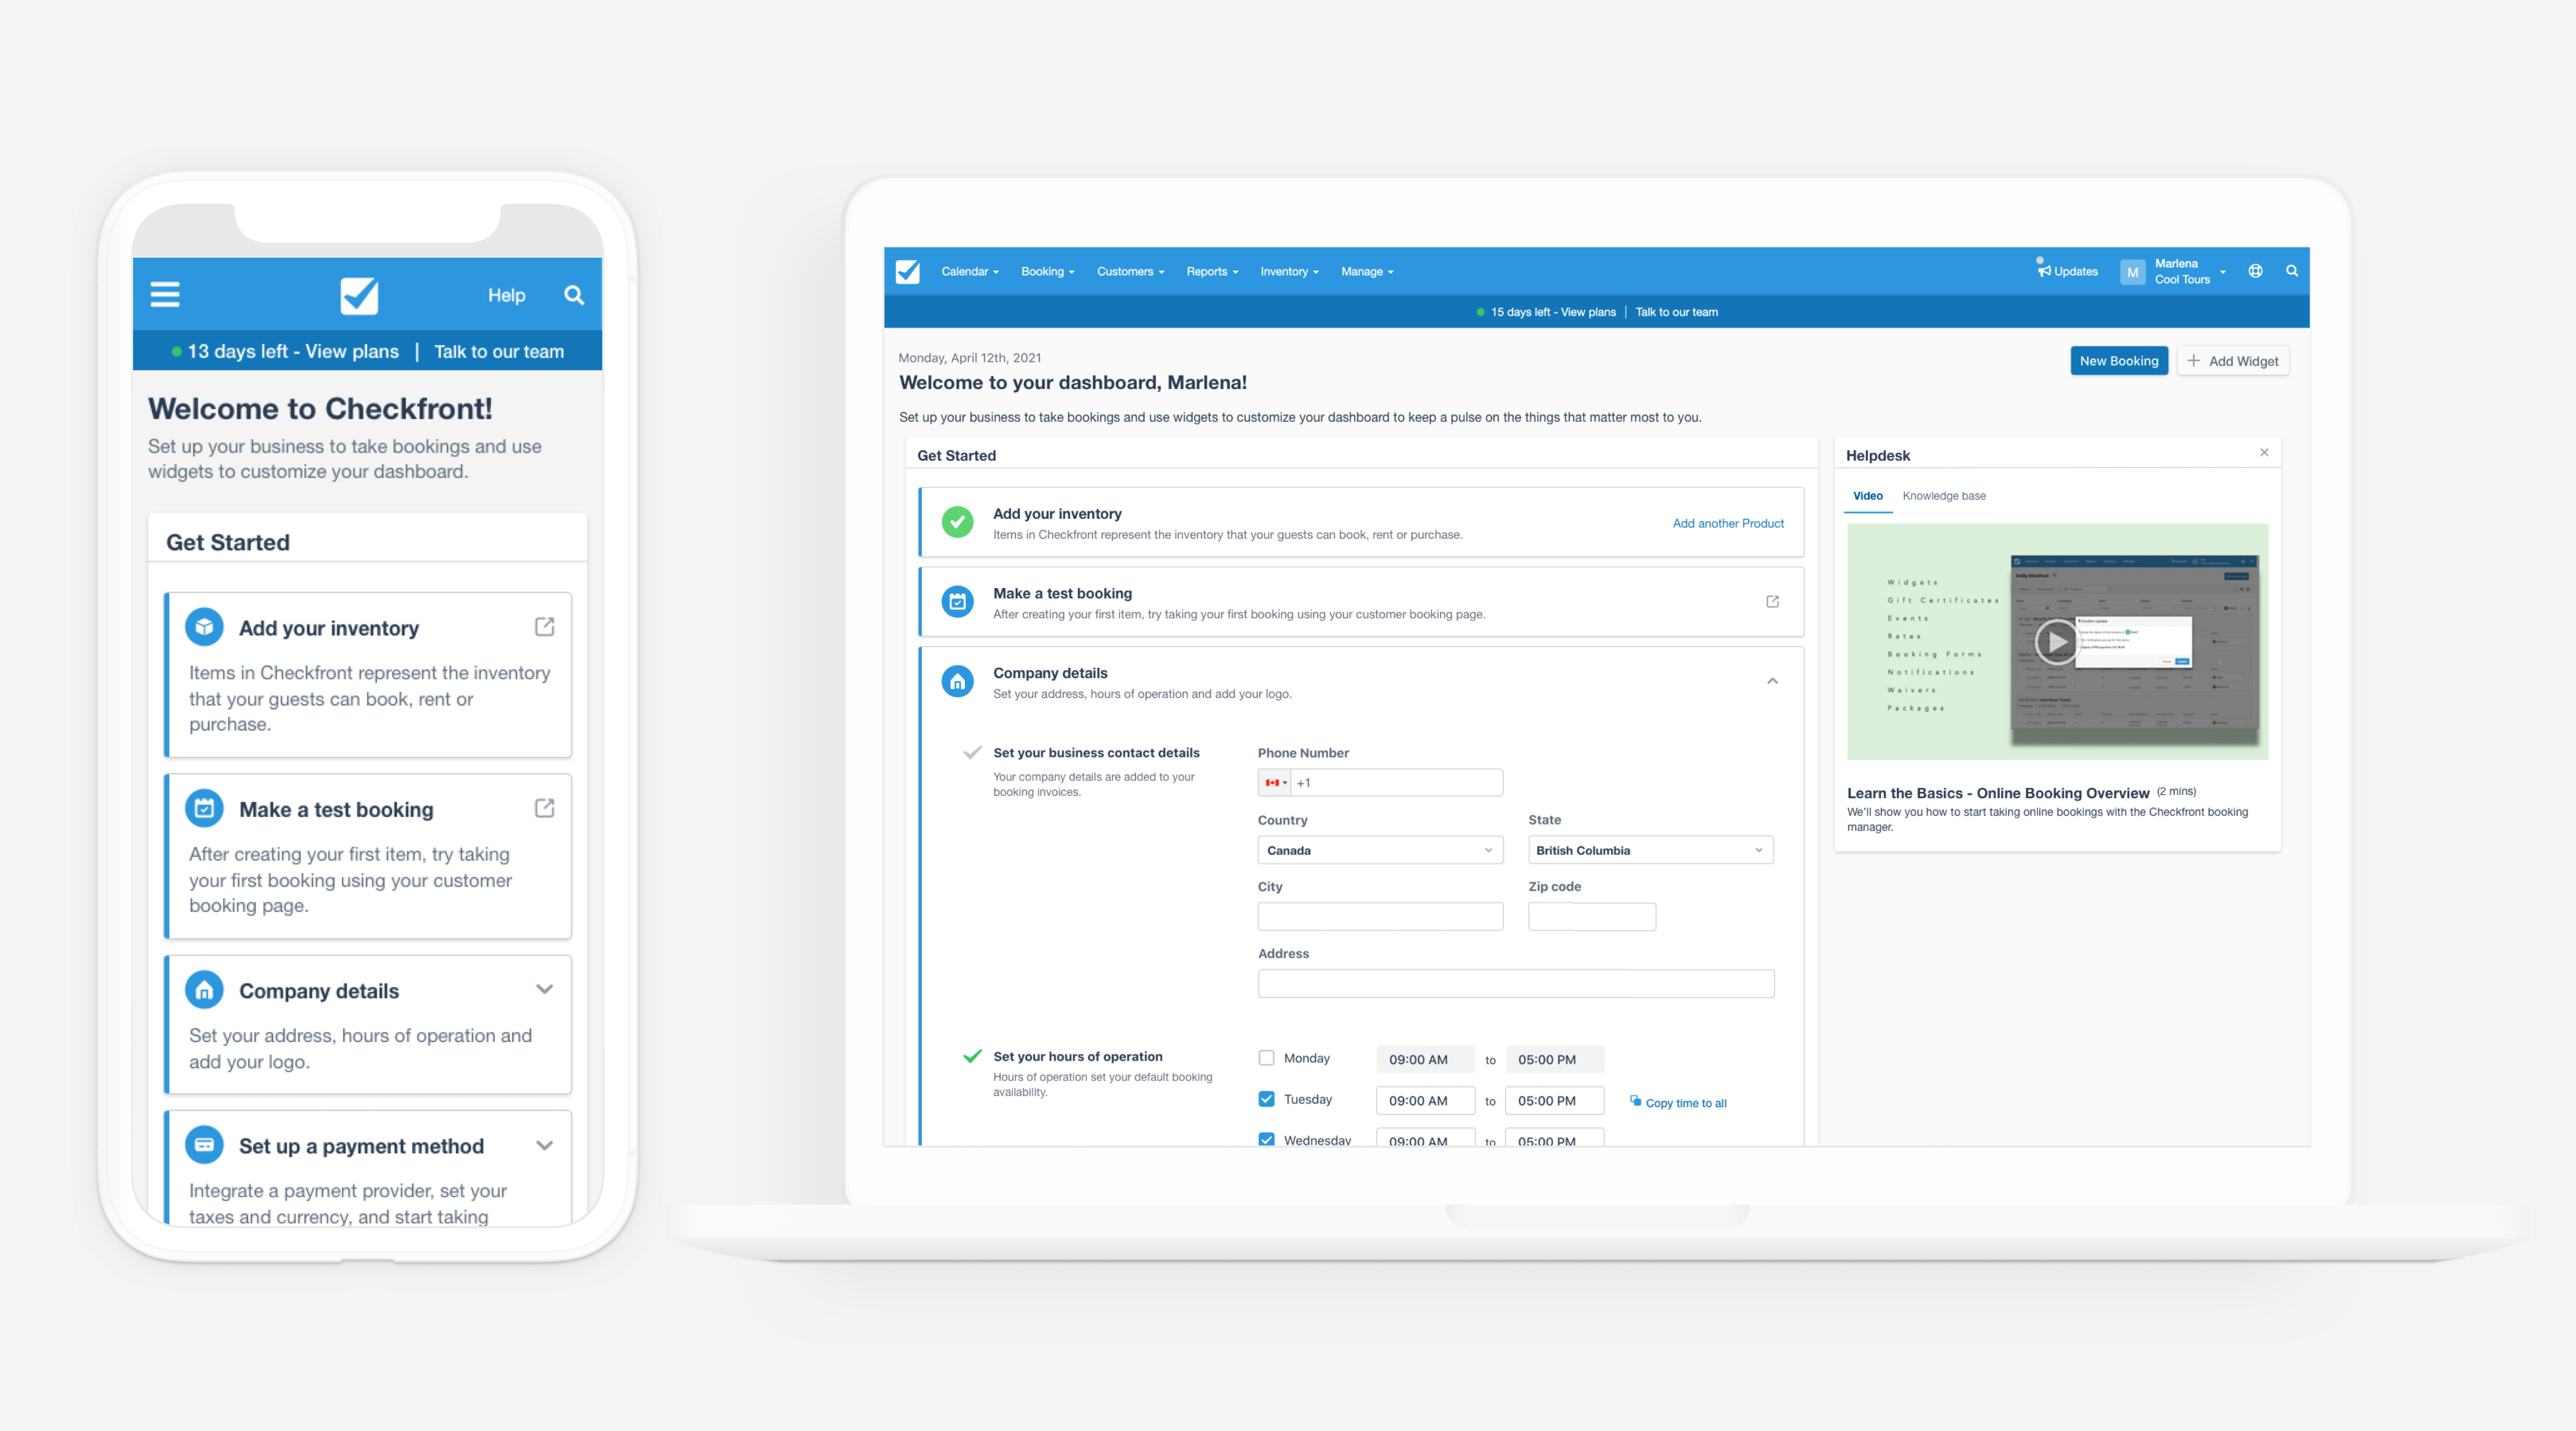Click Set your business contact details step
The image size is (2576, 1431).
(1095, 753)
